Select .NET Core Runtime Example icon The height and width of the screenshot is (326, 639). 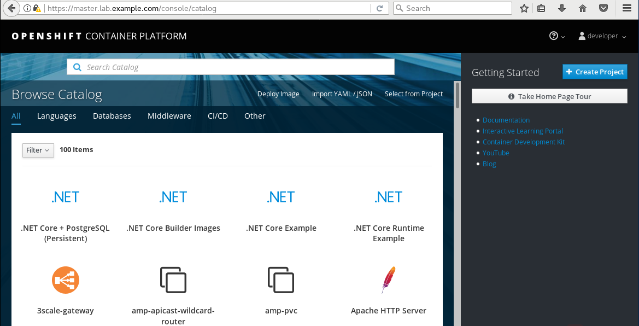pyautogui.click(x=388, y=197)
